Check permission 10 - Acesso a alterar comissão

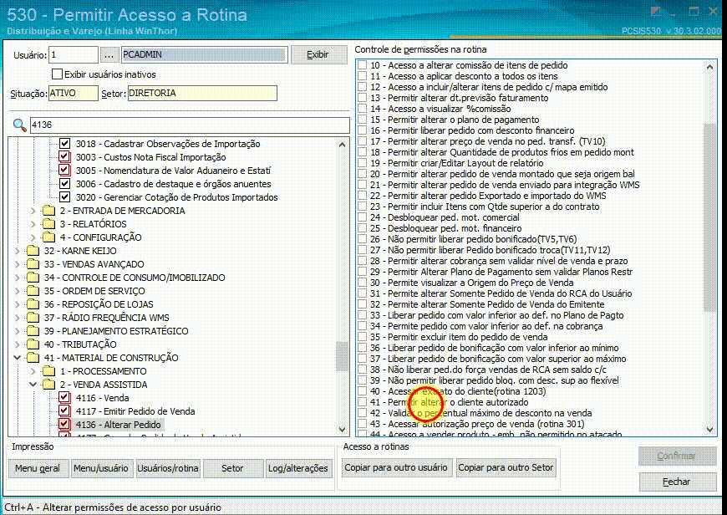point(363,65)
